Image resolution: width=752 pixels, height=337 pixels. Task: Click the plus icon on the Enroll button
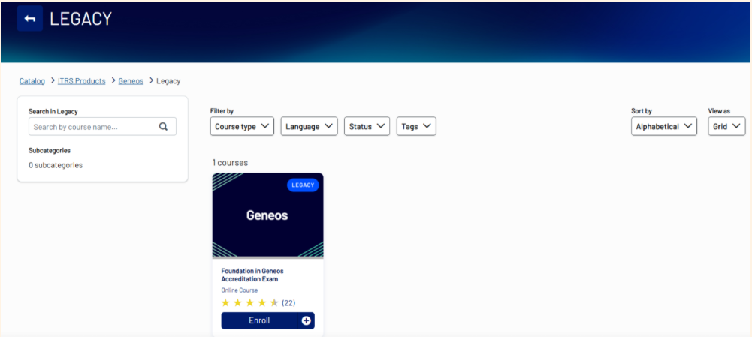pos(306,320)
